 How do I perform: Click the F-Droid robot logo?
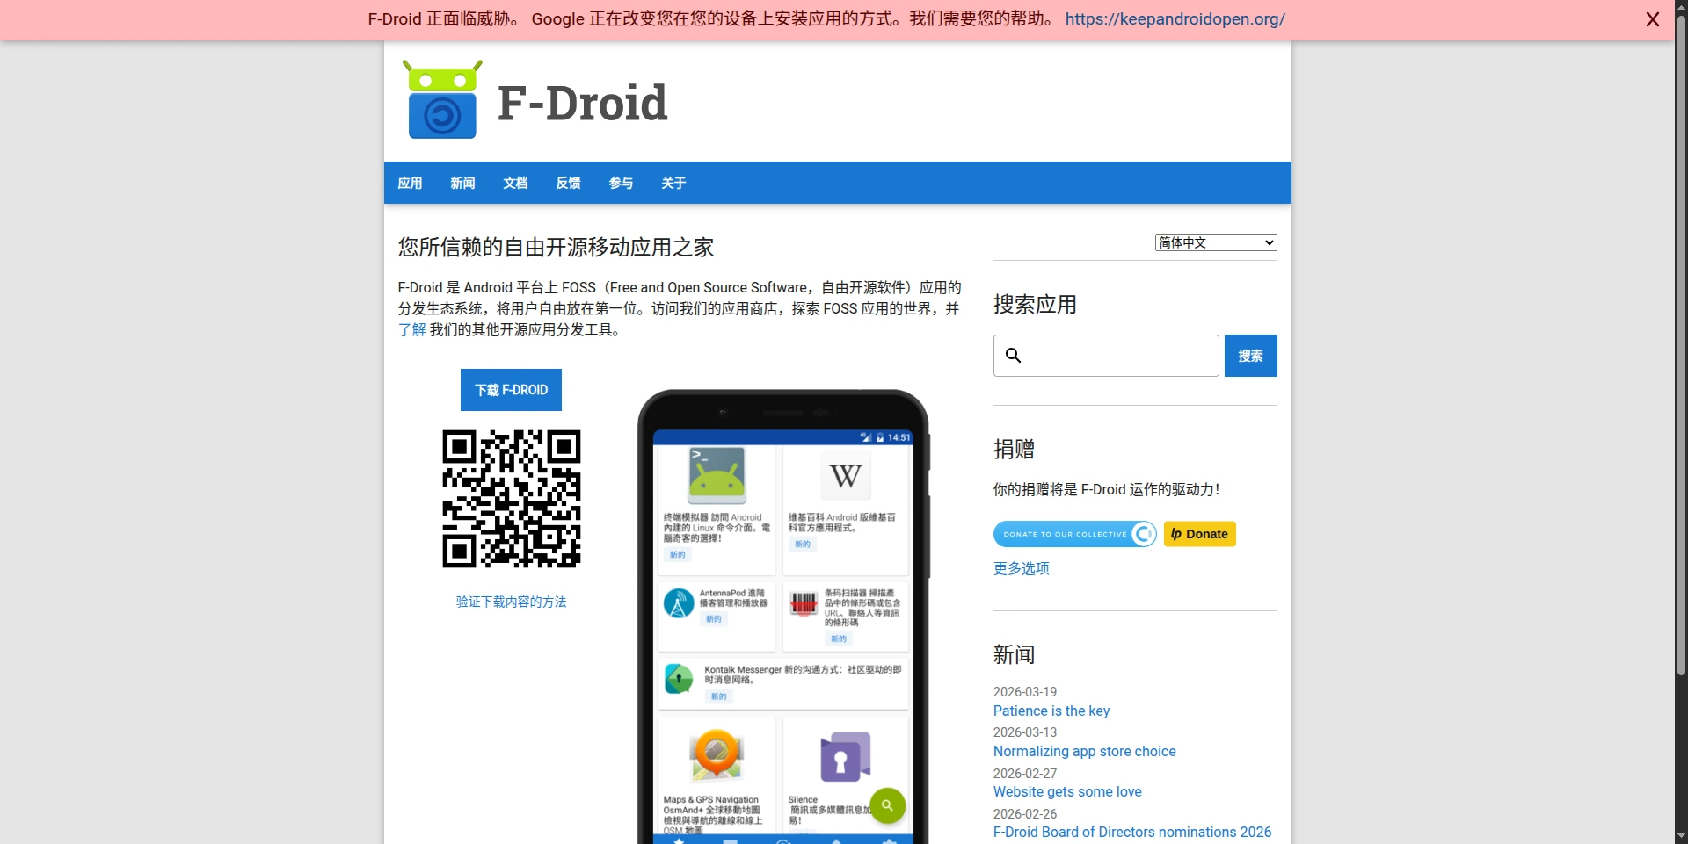click(x=442, y=100)
